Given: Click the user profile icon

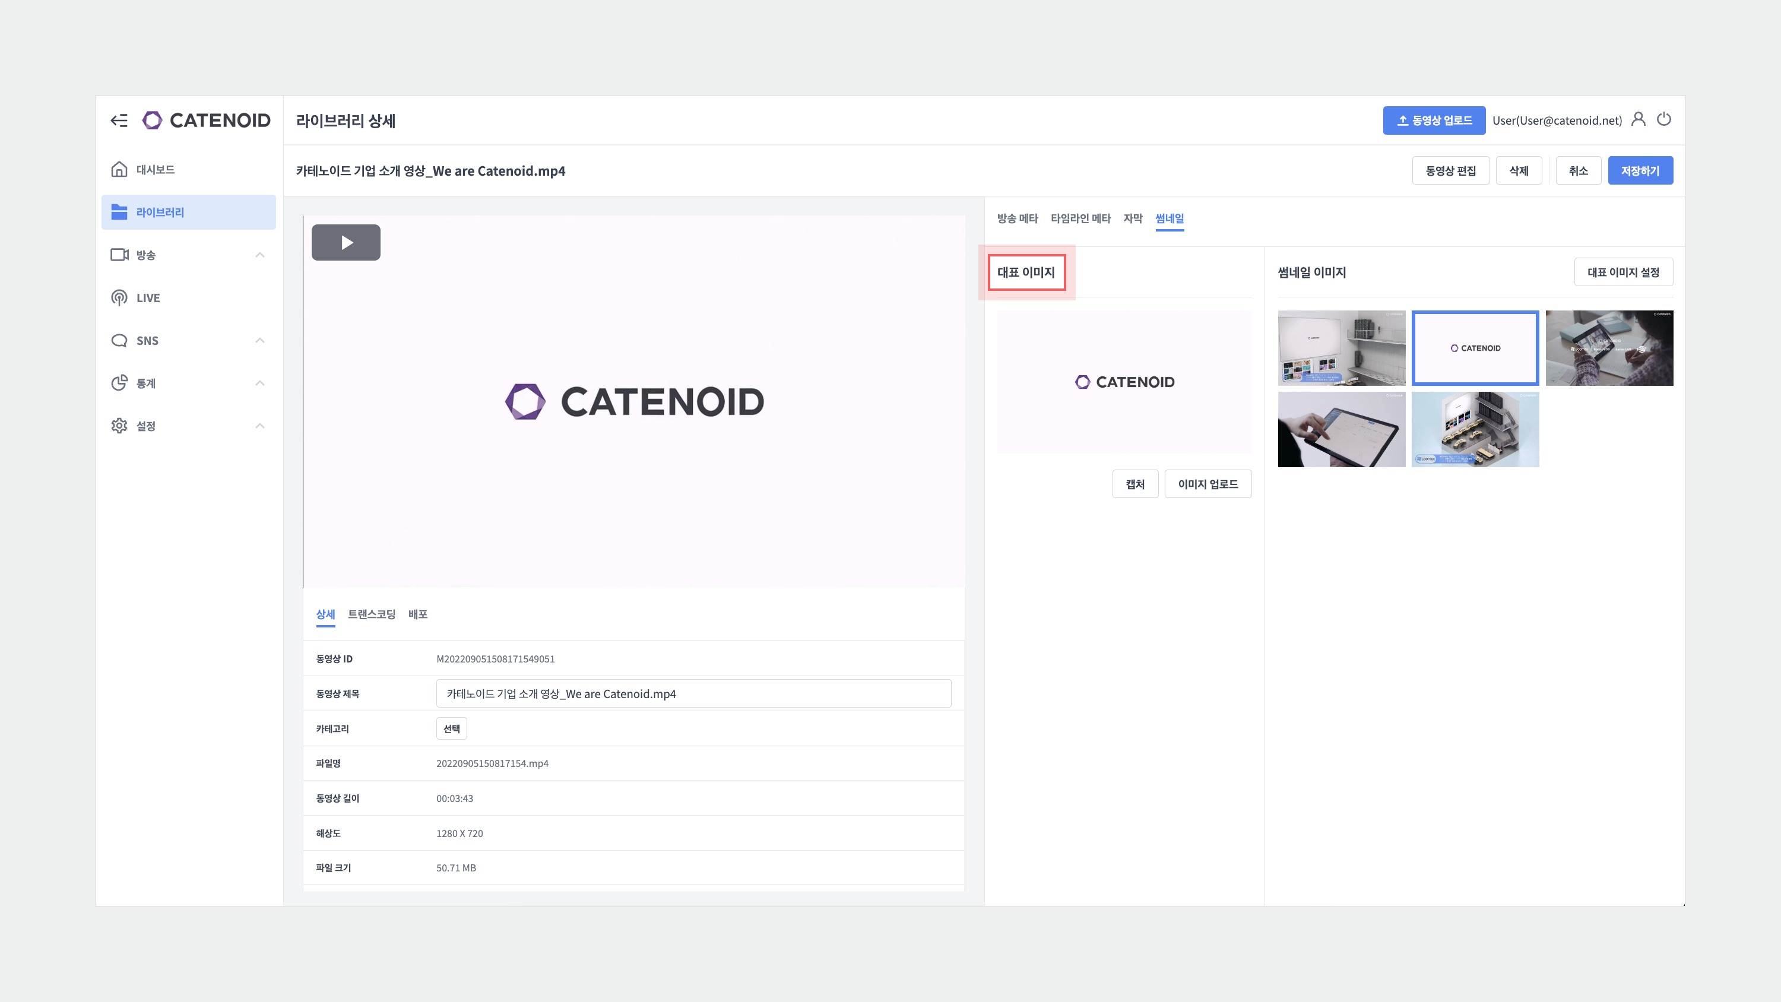Looking at the screenshot, I should tap(1638, 120).
